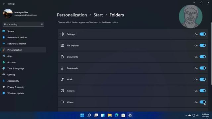212x119 pixels.
Task: Toggle the Pictures folder switch
Action: pos(203,91)
